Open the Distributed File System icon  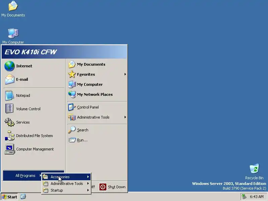10,136
